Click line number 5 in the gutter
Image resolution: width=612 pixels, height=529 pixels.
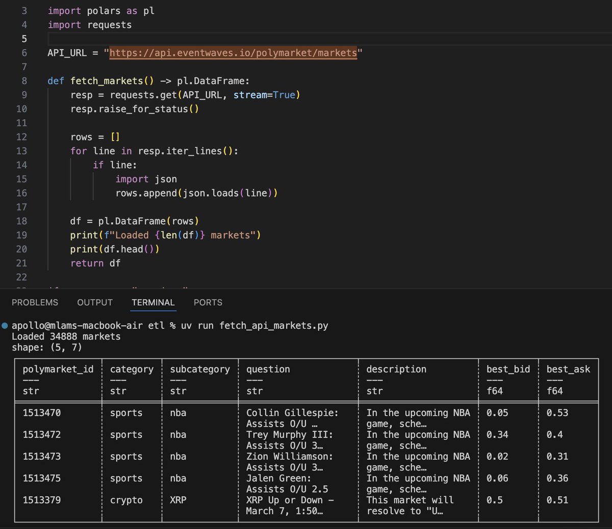24,39
